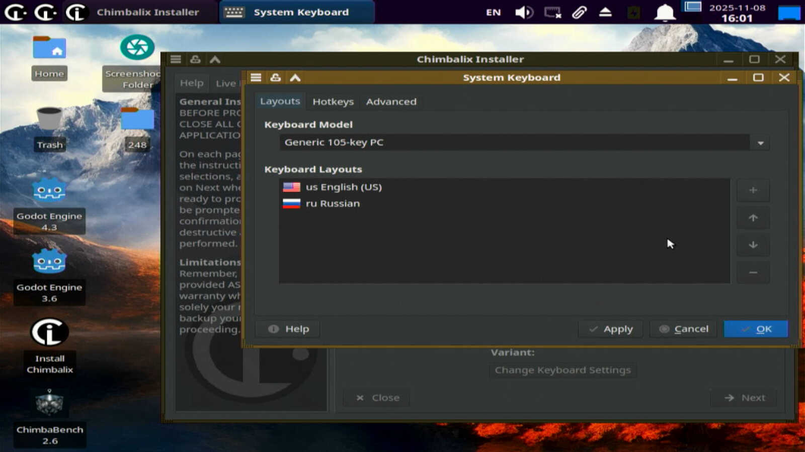Click the date and time clock in panel
Image resolution: width=805 pixels, height=452 pixels.
pyautogui.click(x=737, y=13)
